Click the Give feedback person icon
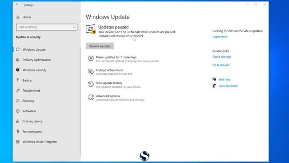Screen dimensions: 289x163 click(214, 86)
